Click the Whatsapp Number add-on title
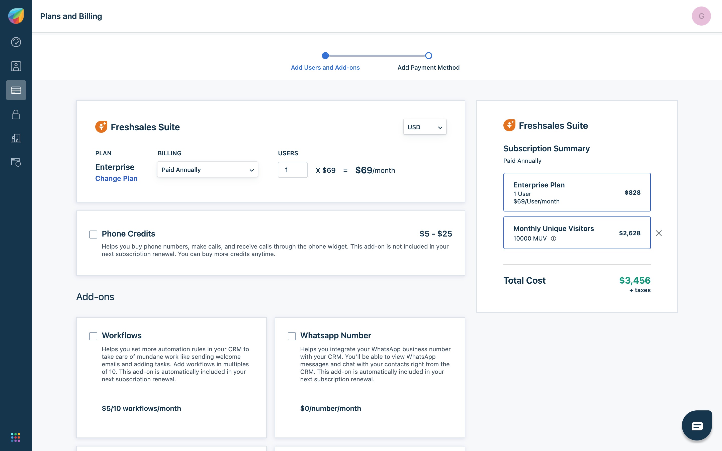Image resolution: width=722 pixels, height=451 pixels. coord(336,335)
